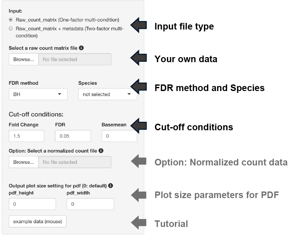Click arrow pointing to Your own data
Screen dimensions: 288x237
[138, 58]
